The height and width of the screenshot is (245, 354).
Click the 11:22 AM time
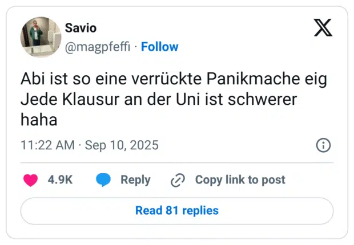(x=47, y=145)
